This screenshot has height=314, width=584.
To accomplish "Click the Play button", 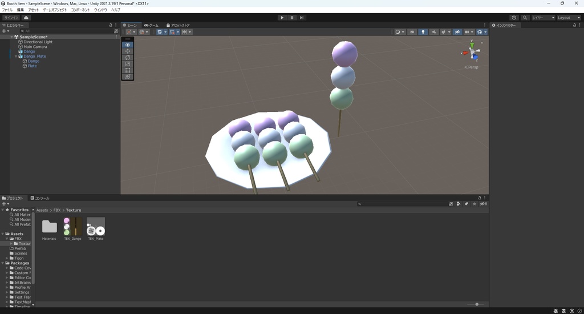I will (x=282, y=18).
